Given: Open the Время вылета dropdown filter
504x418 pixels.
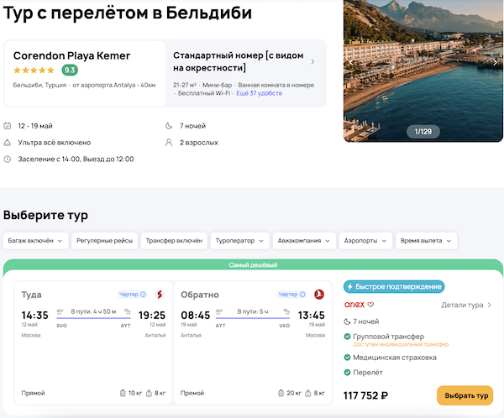Looking at the screenshot, I should click(x=427, y=241).
